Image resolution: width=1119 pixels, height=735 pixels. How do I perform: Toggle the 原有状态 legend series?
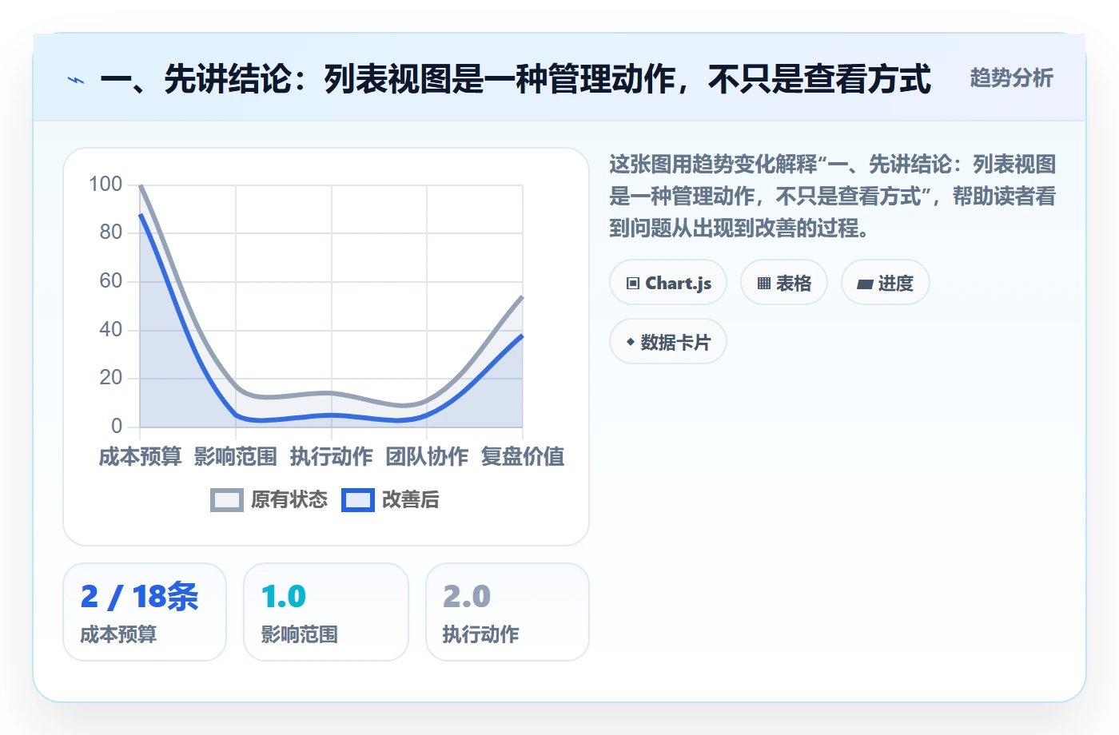click(269, 500)
